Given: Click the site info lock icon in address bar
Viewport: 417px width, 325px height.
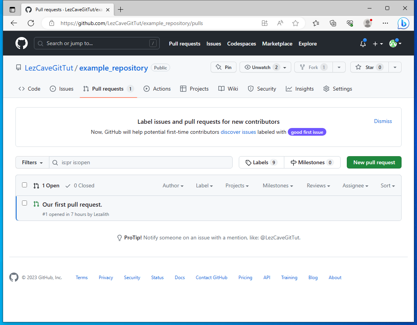Looking at the screenshot, I should coord(52,23).
